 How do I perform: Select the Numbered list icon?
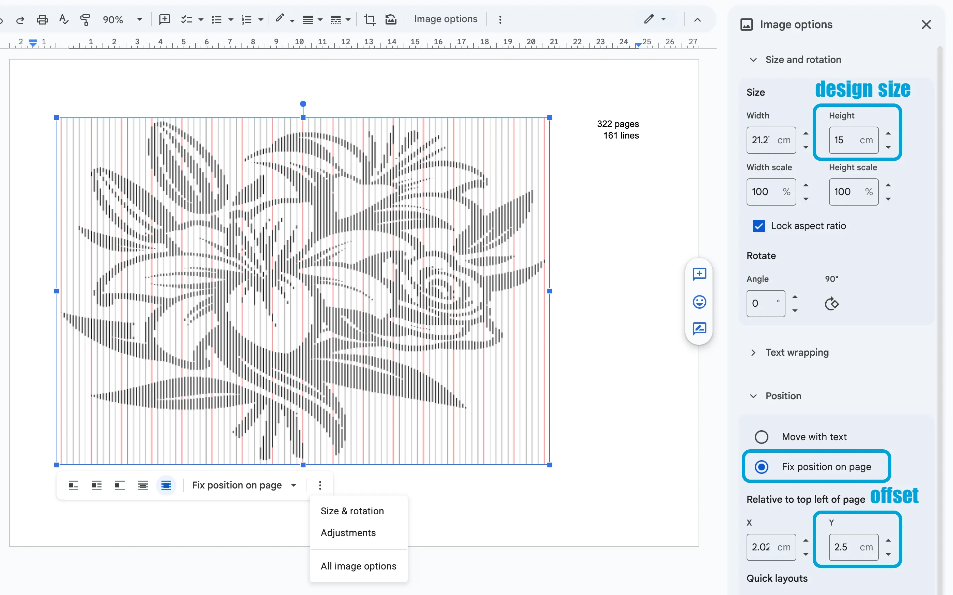pos(246,19)
